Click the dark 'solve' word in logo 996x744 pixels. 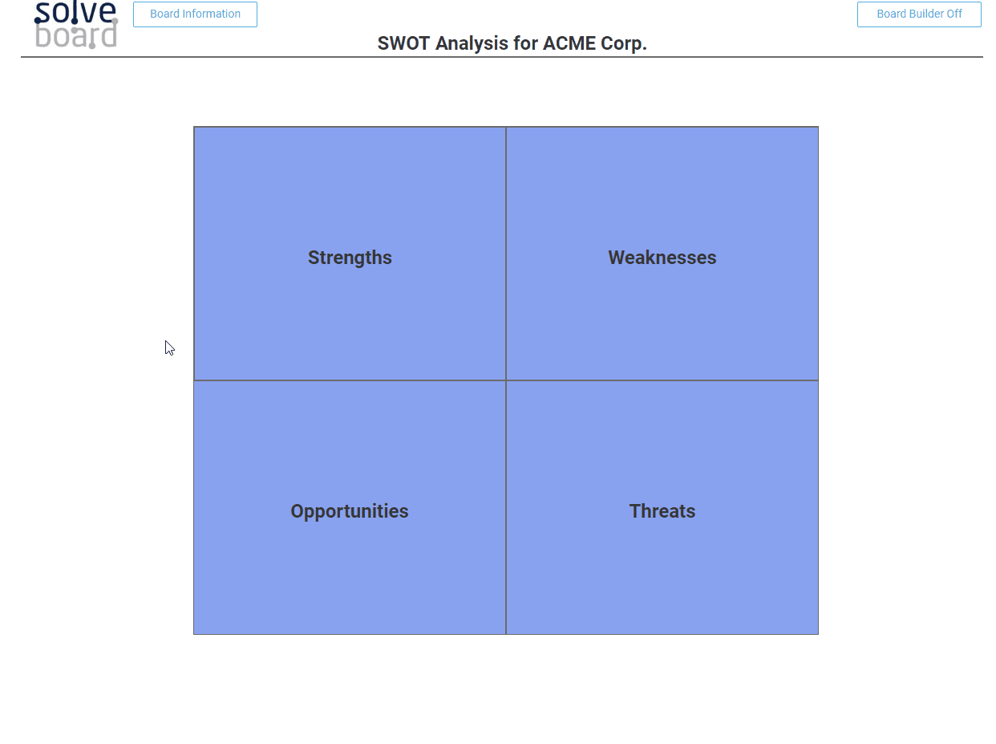[75, 11]
